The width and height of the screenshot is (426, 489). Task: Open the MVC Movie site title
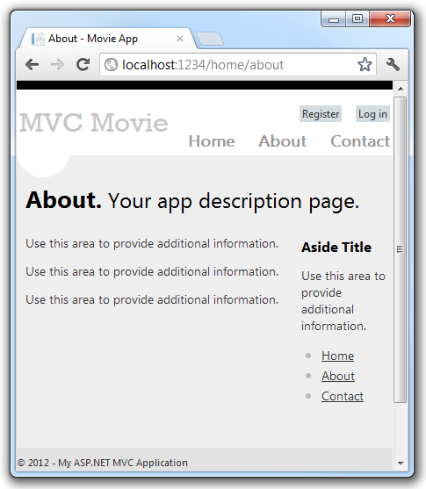point(94,123)
